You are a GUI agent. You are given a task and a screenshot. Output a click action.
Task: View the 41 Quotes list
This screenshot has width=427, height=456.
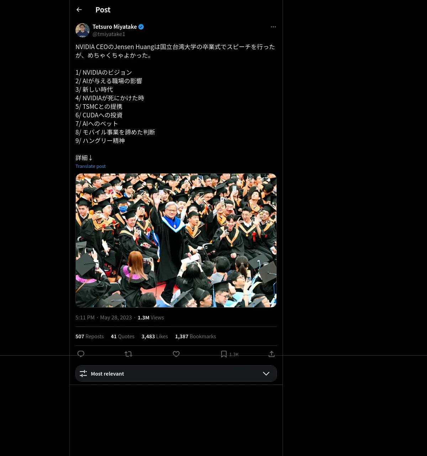click(123, 336)
